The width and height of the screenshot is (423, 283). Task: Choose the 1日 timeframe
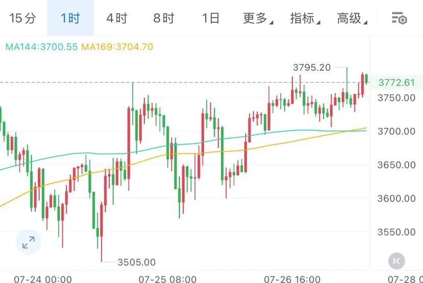(x=211, y=18)
